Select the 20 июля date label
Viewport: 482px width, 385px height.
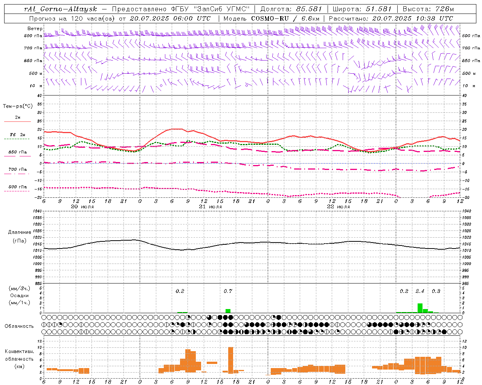tap(82, 207)
